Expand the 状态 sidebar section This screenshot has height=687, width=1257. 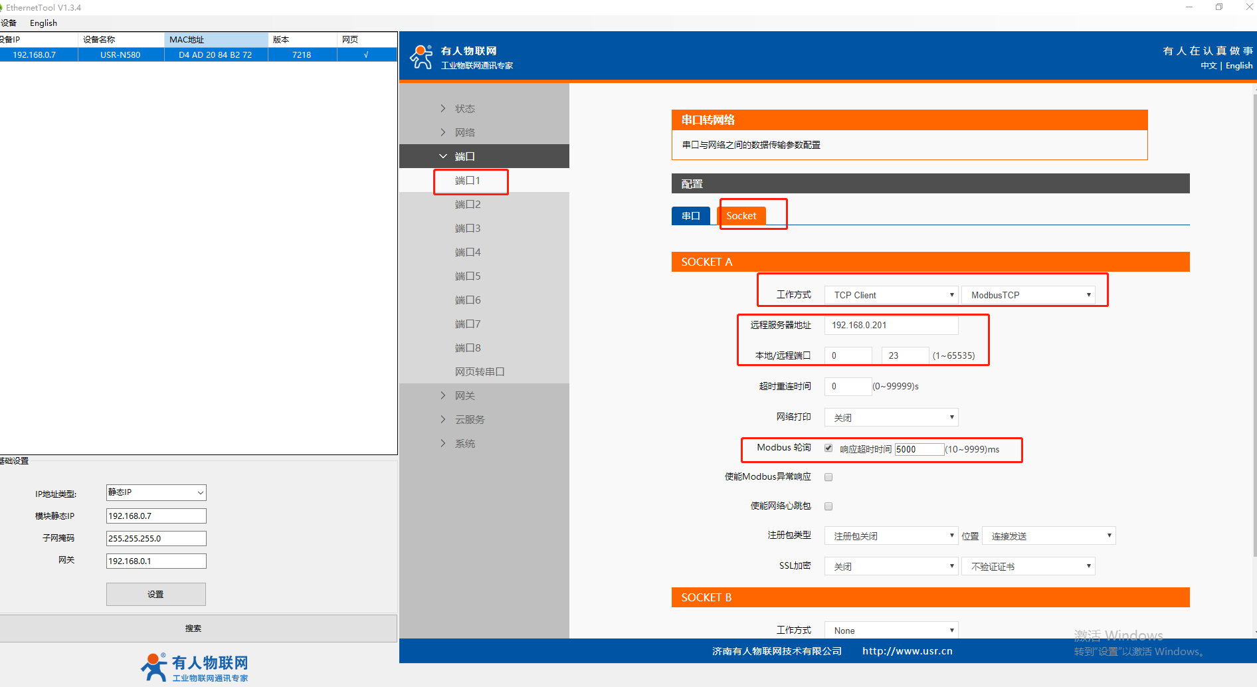(464, 108)
